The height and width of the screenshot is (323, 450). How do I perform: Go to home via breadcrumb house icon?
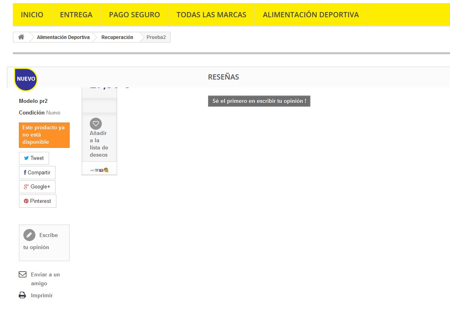point(21,37)
